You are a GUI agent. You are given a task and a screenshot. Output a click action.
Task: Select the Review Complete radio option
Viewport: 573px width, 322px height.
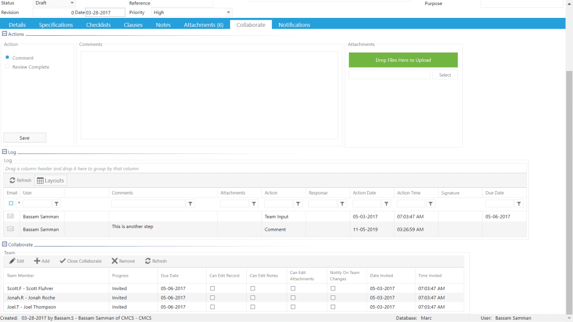pyautogui.click(x=7, y=67)
